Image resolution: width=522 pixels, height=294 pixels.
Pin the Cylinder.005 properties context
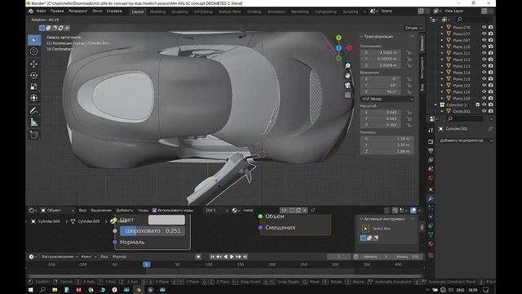coord(490,129)
